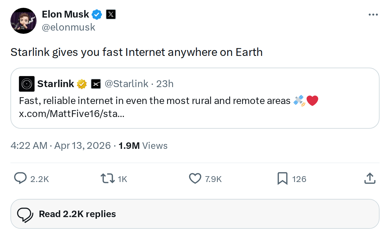Share the tweet

pyautogui.click(x=370, y=178)
